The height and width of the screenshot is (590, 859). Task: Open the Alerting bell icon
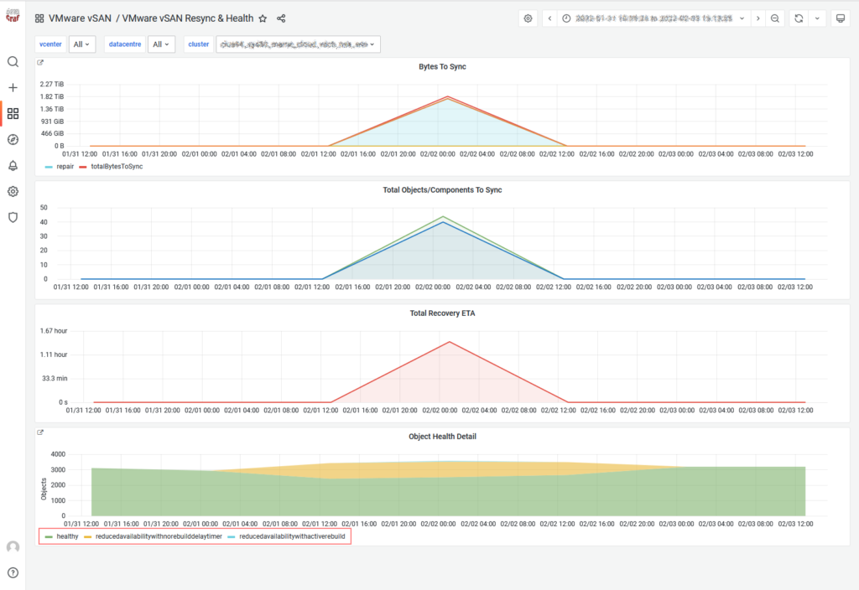coord(13,165)
